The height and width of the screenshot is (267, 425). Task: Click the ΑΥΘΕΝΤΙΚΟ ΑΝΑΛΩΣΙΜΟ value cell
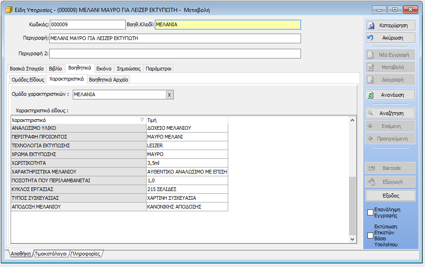pos(187,172)
